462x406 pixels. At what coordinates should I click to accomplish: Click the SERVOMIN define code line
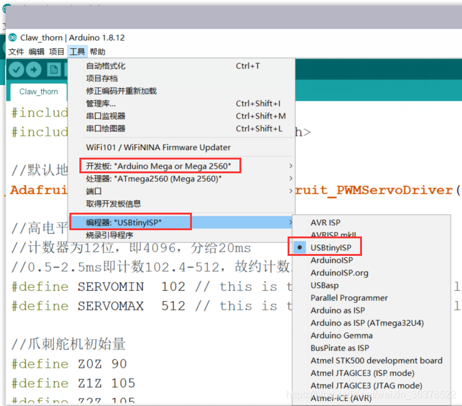point(151,287)
